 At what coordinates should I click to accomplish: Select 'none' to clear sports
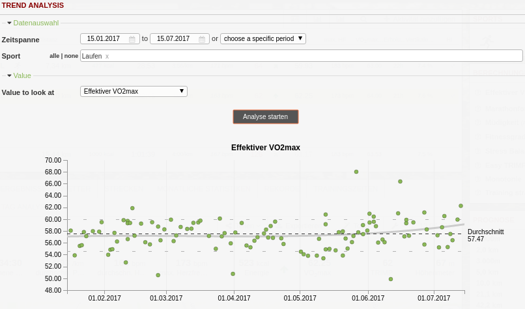tap(71, 56)
